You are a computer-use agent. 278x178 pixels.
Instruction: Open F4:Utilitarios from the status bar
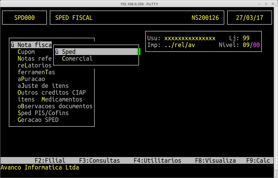click(157, 161)
